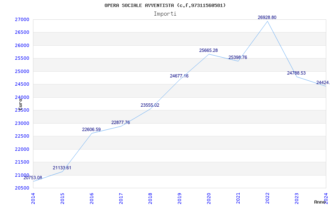The height and width of the screenshot is (206, 330).
Task: Select the 22877.76 data label
Action: (x=120, y=122)
